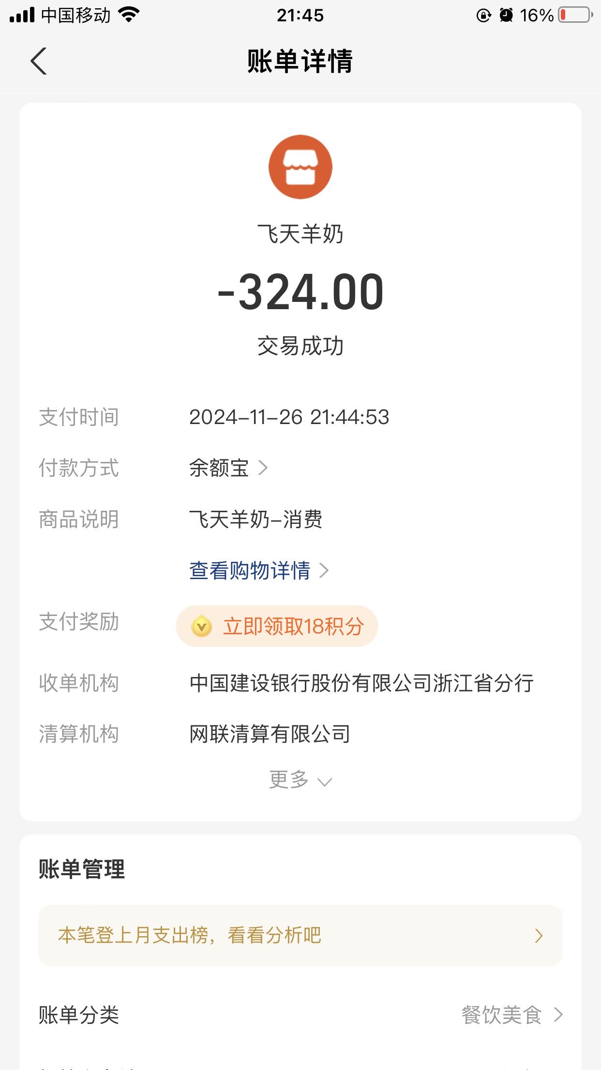Open monthly spending ranking analysis banner
Image resolution: width=601 pixels, height=1070 pixels.
click(x=300, y=935)
